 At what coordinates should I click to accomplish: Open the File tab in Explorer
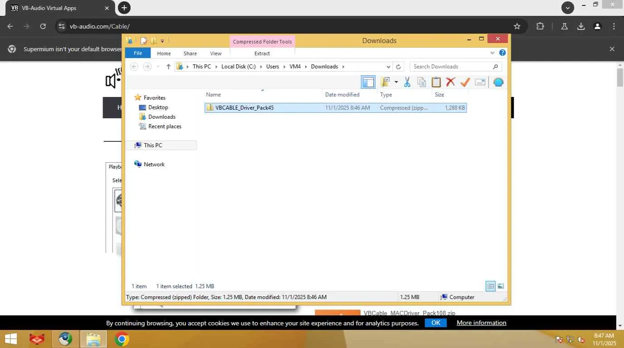pyautogui.click(x=138, y=53)
